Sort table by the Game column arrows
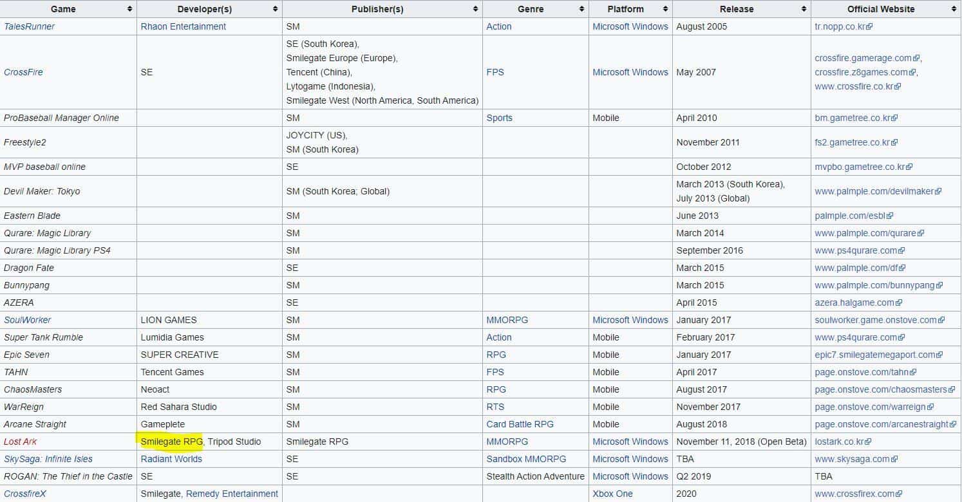The height and width of the screenshot is (502, 962). tap(130, 9)
